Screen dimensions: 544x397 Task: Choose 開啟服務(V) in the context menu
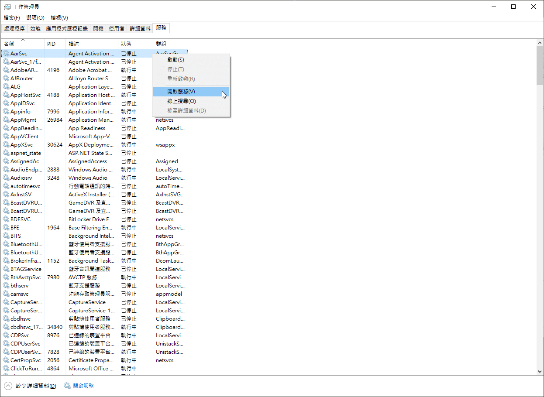[x=181, y=92]
